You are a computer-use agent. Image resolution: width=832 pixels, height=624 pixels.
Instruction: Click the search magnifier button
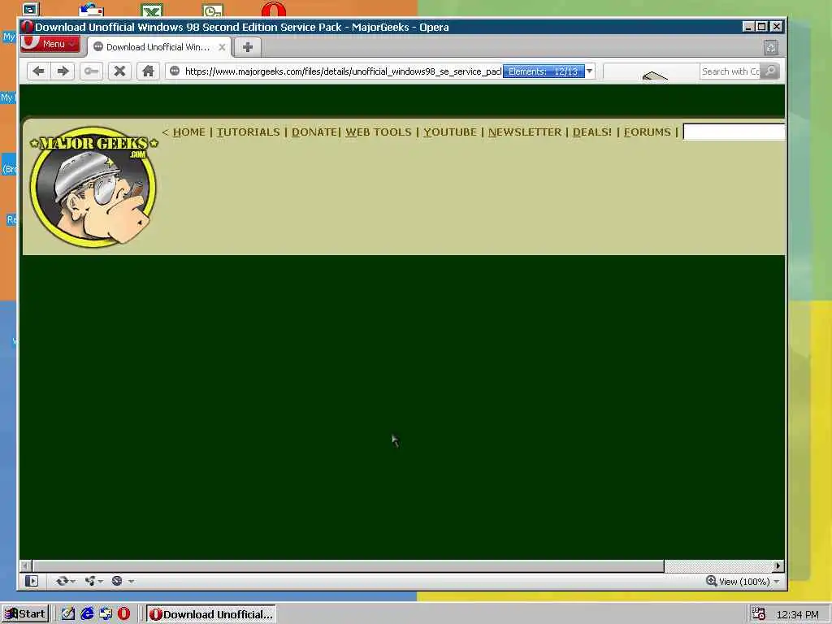pyautogui.click(x=770, y=71)
